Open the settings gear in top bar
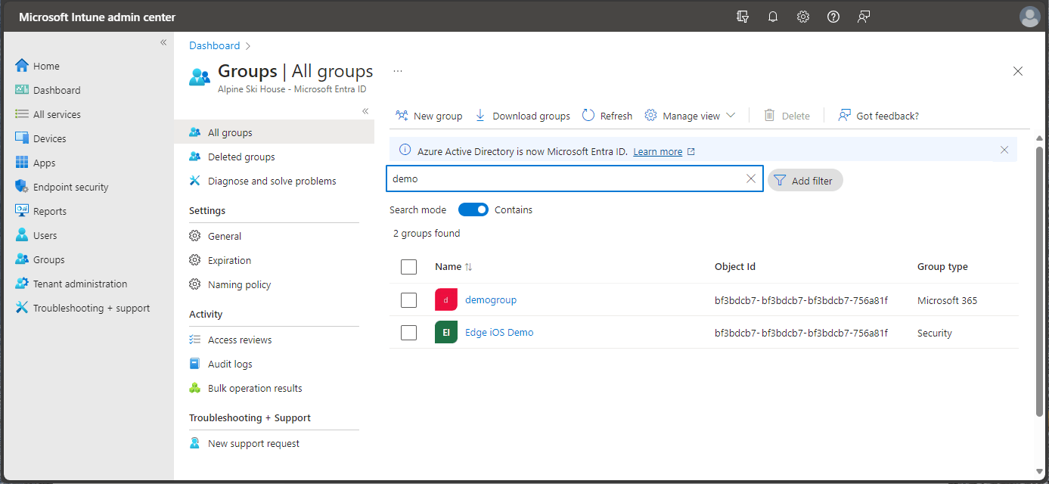This screenshot has height=484, width=1049. click(802, 16)
